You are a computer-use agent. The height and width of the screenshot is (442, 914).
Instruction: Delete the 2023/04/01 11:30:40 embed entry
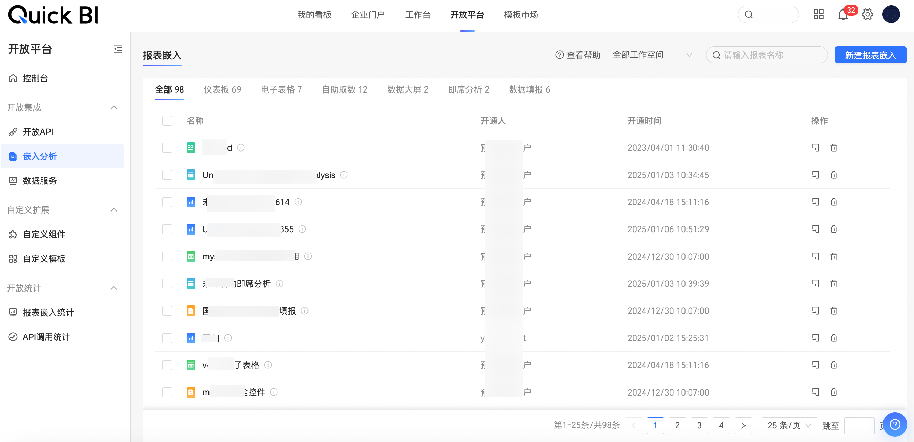(833, 147)
